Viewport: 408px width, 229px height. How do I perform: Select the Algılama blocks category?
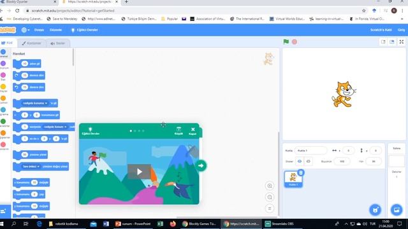[x=3, y=111]
